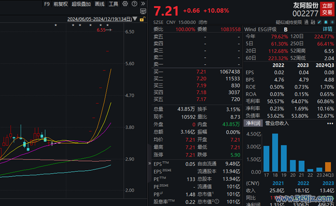Click the 120日 return 224.77%
The image size is (336, 206).
[324, 37]
